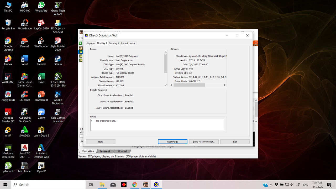This screenshot has height=189, width=336.
Task: Launch WarThunder from the desktop
Action: pyautogui.click(x=41, y=43)
